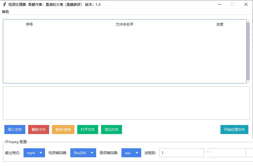This screenshot has width=253, height=166.
Task: Click inside the empty log text area
Action: click(x=126, y=103)
